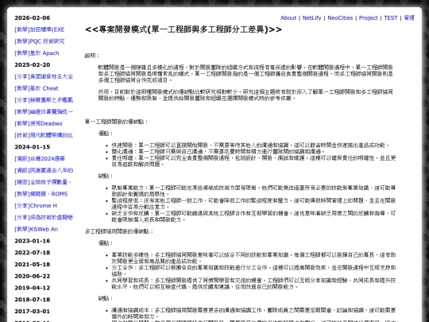Open the About link in top navigation
Screen dimensions: 429x322
[288, 17]
